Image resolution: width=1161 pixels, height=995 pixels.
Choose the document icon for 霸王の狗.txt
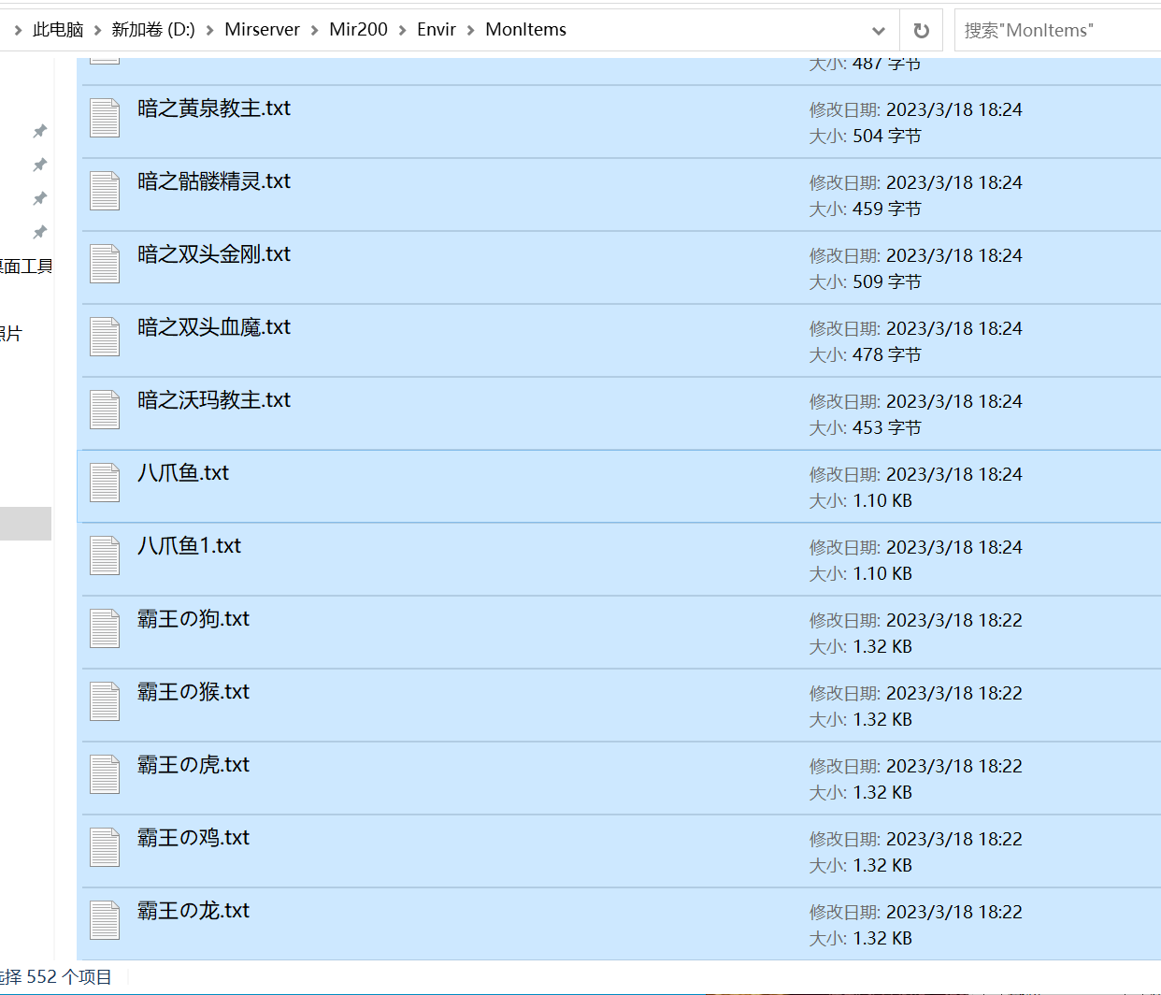coord(105,628)
